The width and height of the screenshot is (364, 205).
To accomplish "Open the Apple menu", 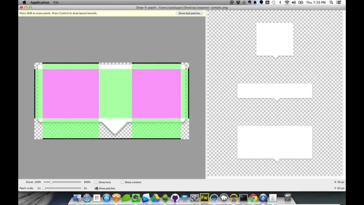I will point(24,2).
